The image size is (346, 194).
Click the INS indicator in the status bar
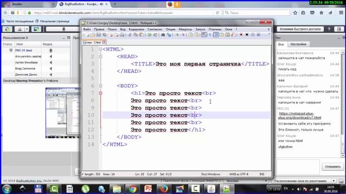[262, 174]
